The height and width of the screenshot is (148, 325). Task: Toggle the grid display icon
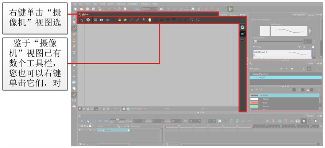[x=96, y=20]
